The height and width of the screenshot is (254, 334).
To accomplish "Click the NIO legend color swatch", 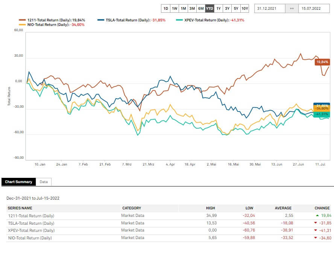I will 22,25.
